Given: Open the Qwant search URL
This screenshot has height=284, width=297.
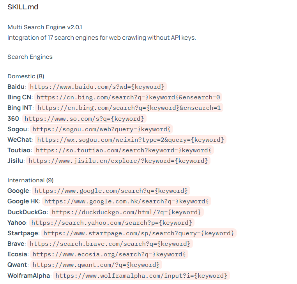Looking at the screenshot, I should coord(96,265).
